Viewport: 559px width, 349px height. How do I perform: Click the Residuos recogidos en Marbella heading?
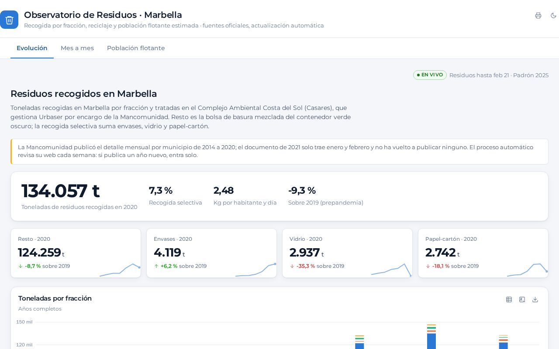pyautogui.click(x=84, y=94)
